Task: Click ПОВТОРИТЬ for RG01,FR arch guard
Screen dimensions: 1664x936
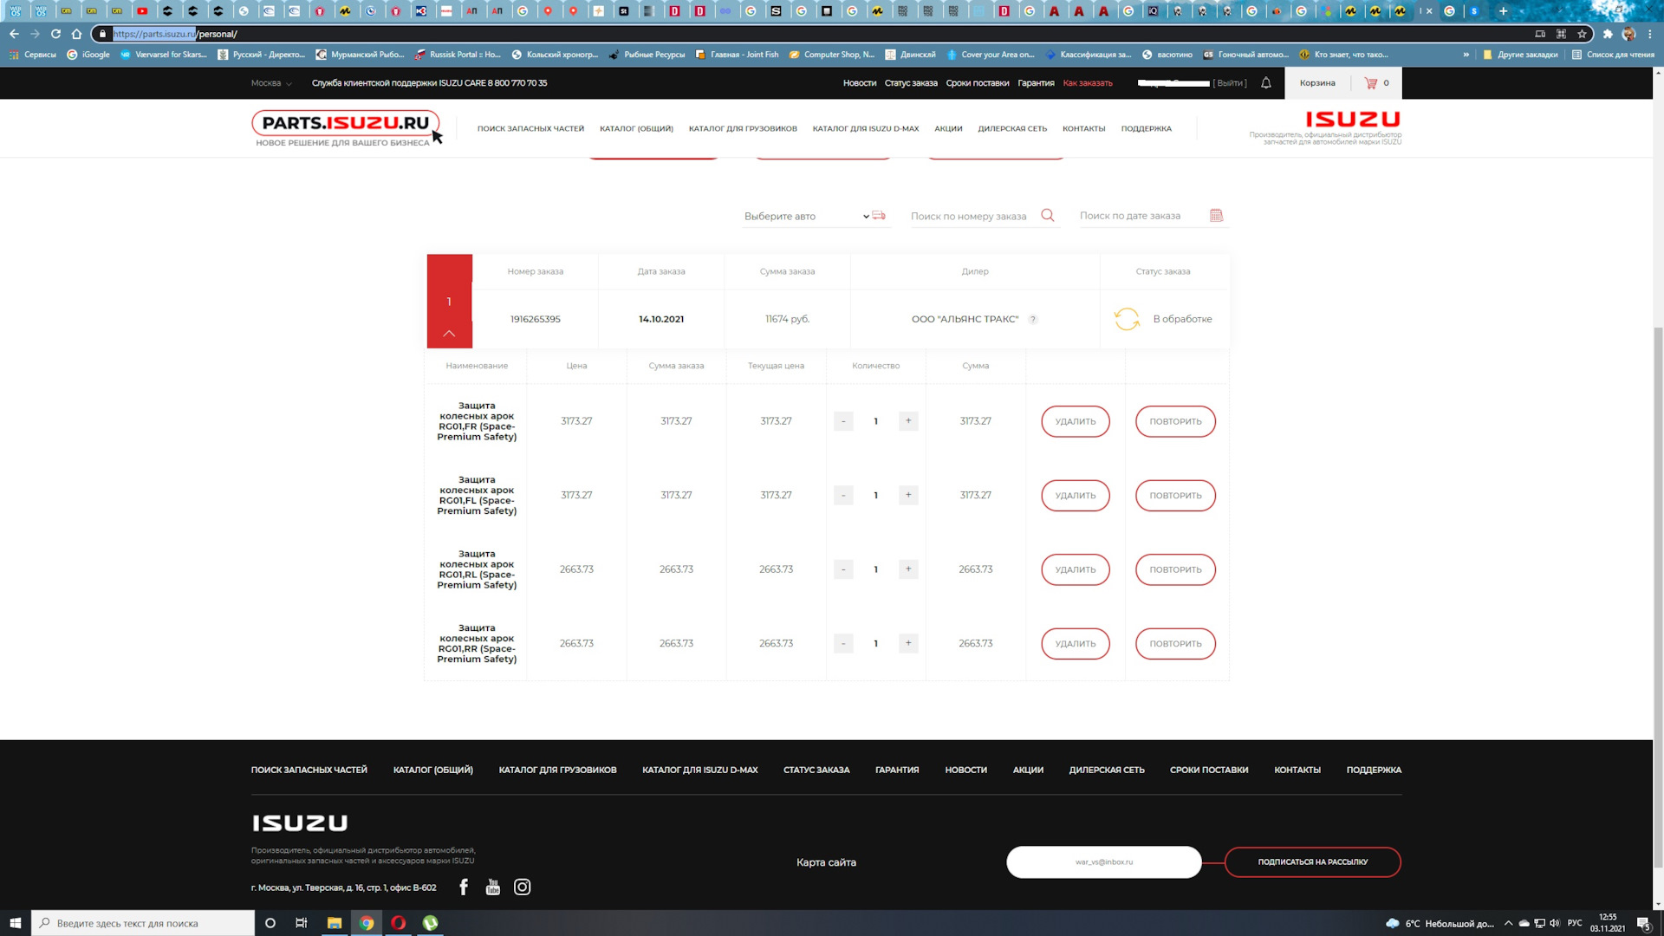Action: (1175, 421)
